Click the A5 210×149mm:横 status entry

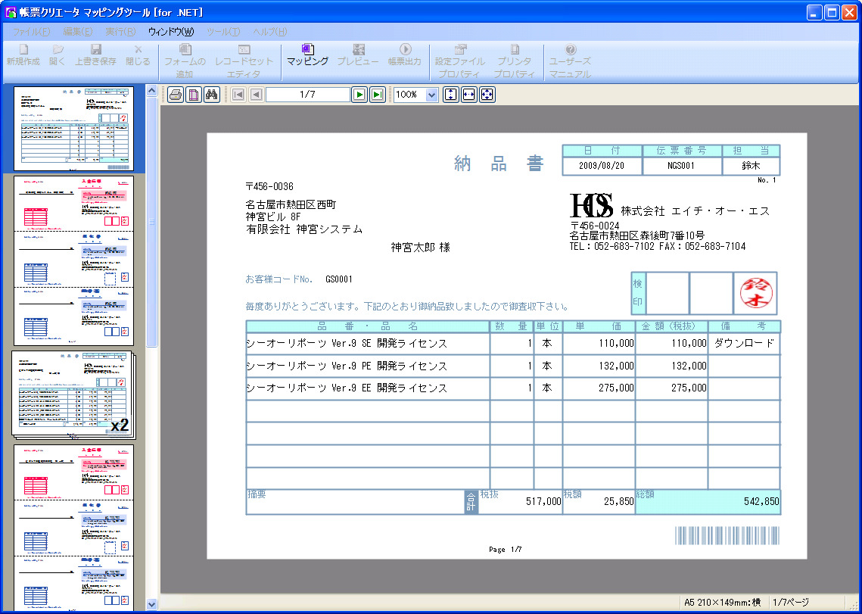point(722,603)
